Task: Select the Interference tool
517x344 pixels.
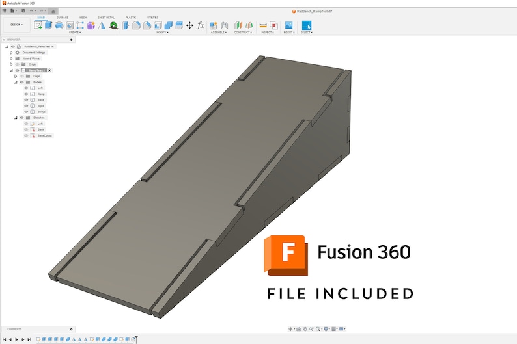Action: pos(273,25)
